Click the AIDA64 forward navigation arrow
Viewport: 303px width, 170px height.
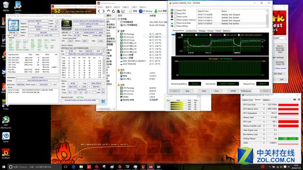[103, 11]
